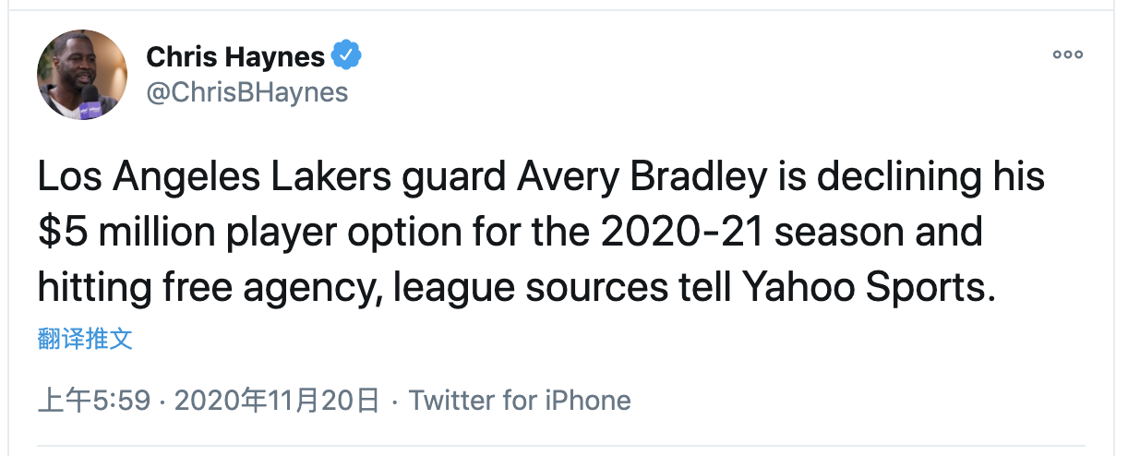This screenshot has width=1128, height=456.
Task: Click the blue verified badge
Action: point(347,56)
